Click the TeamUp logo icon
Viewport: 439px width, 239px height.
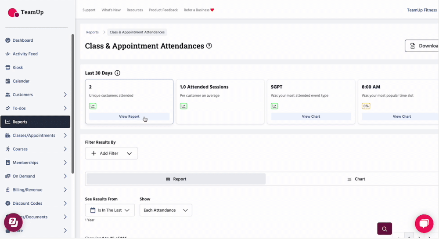point(13,12)
